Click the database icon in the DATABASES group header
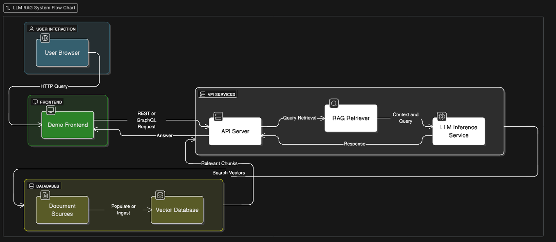Viewport: 556px width, 242px height. point(32,185)
